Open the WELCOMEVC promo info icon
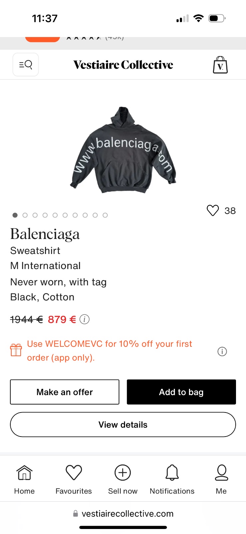Image resolution: width=246 pixels, height=534 pixels. [222, 351]
